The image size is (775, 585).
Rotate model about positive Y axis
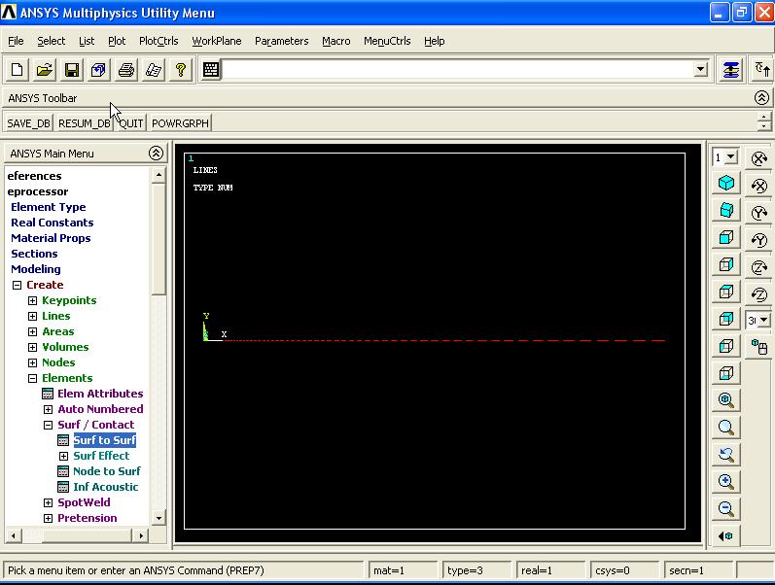pos(758,213)
